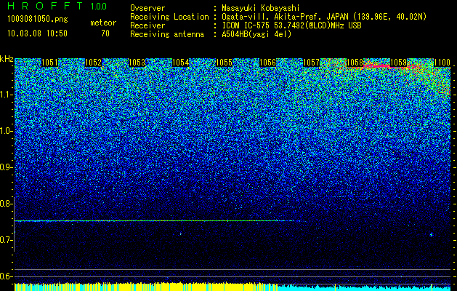457x291 pixels.
Task: Click the 1058 time marker
Action: click(x=355, y=63)
